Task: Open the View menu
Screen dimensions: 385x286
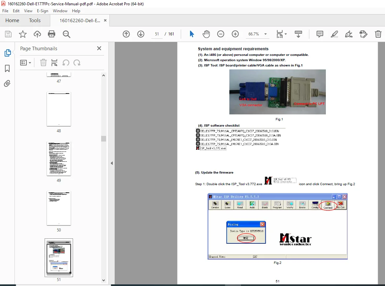Action: [x=28, y=11]
